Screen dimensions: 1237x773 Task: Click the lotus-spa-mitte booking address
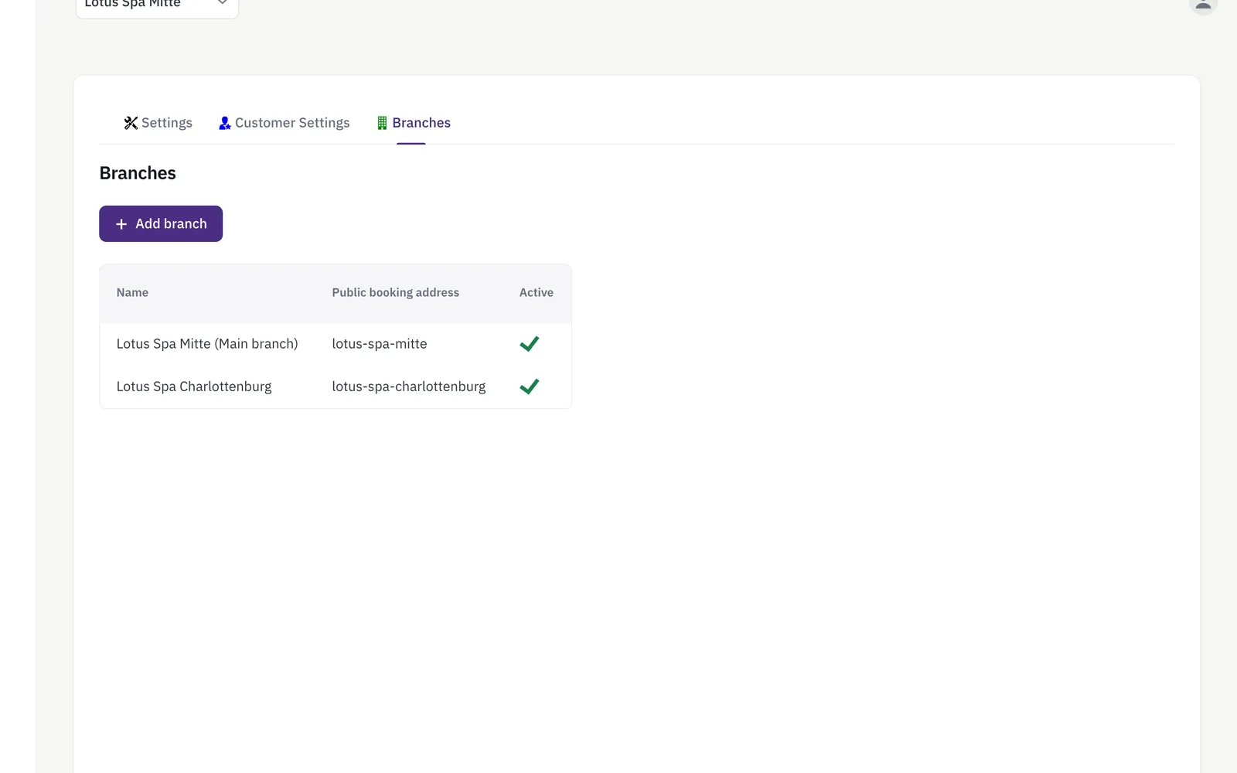(380, 344)
